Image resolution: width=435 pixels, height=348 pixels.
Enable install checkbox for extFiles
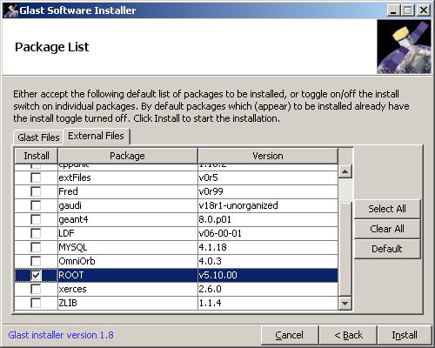coord(36,177)
